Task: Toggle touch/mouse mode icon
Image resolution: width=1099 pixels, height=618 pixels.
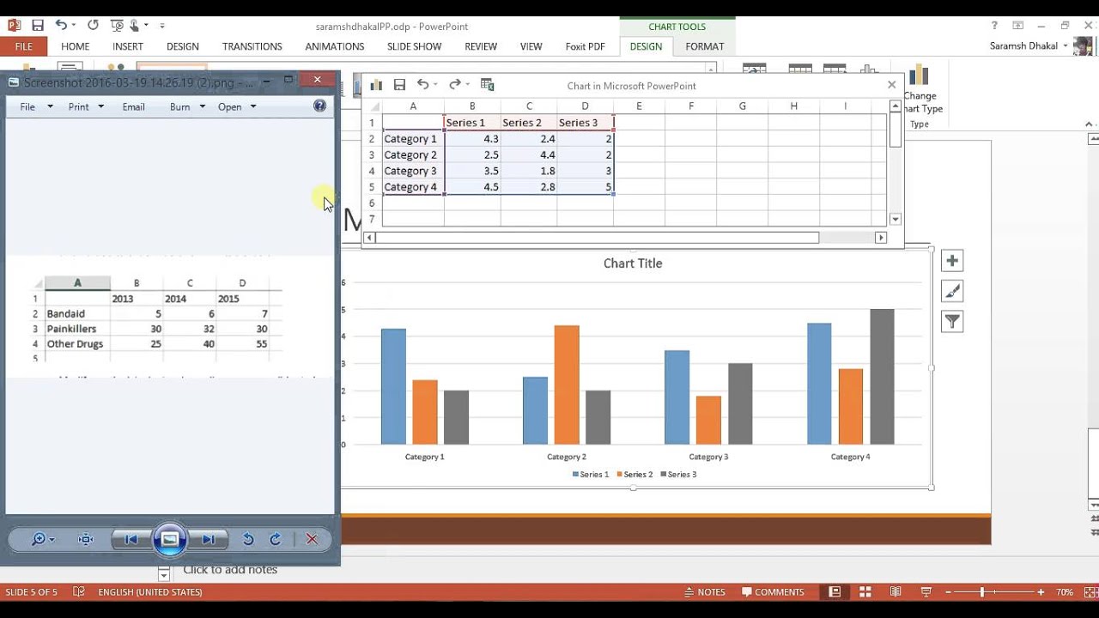Action: 137,26
